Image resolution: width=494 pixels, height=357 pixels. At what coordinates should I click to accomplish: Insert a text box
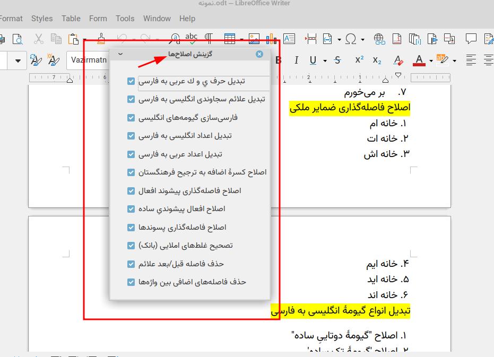289,39
